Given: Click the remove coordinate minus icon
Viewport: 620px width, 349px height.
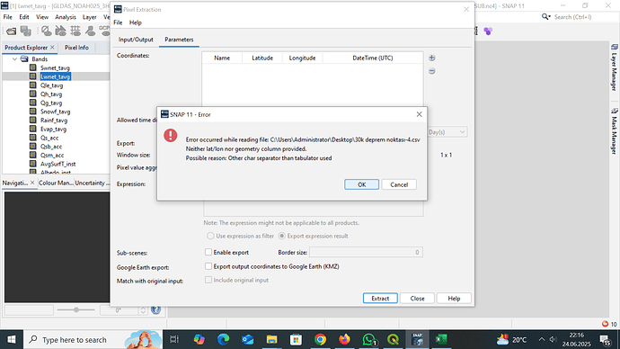Looking at the screenshot, I should [x=432, y=71].
